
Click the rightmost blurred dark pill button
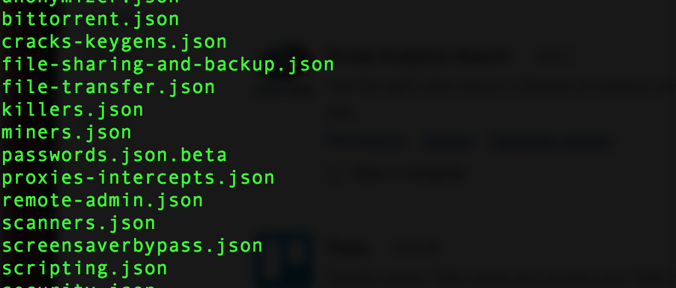point(551,142)
